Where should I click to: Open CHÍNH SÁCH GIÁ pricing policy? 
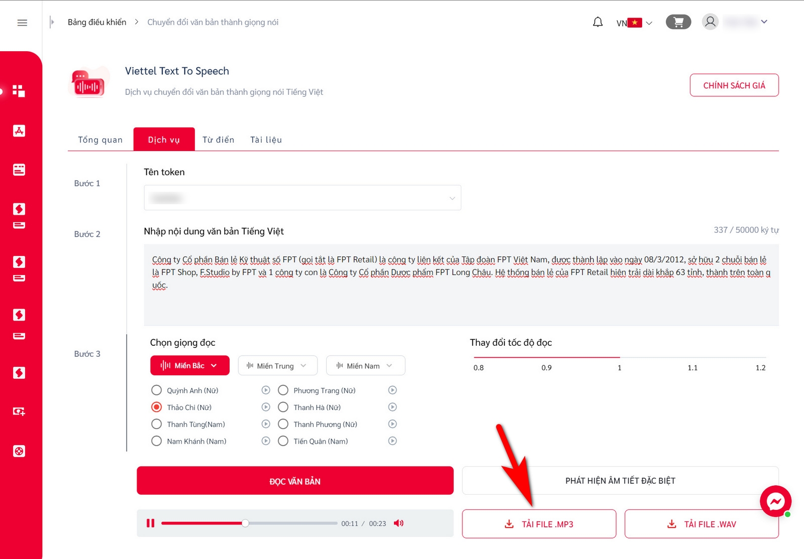tap(734, 85)
